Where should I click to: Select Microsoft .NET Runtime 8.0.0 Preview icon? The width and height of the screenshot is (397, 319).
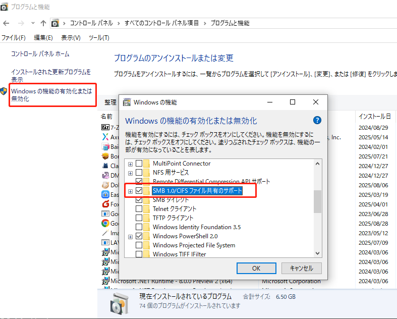click(105, 281)
